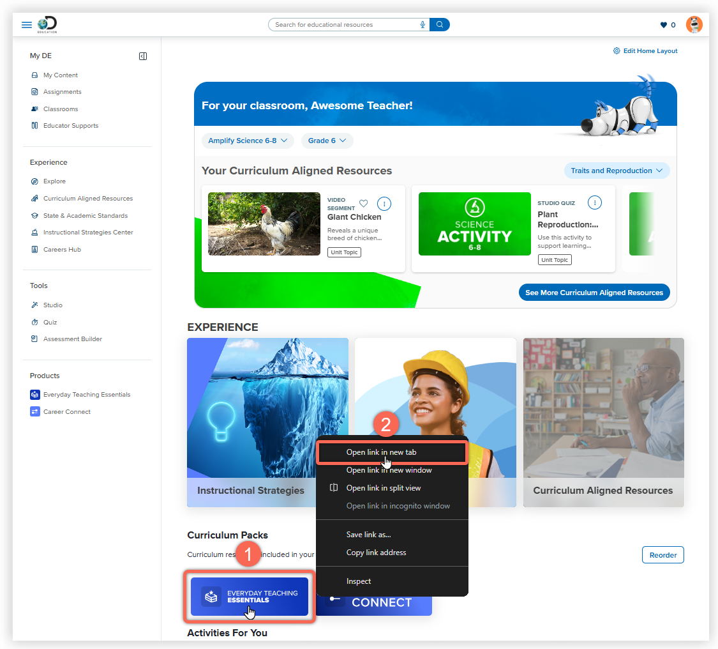Select Copy link address from context menu
The width and height of the screenshot is (718, 649).
376,553
